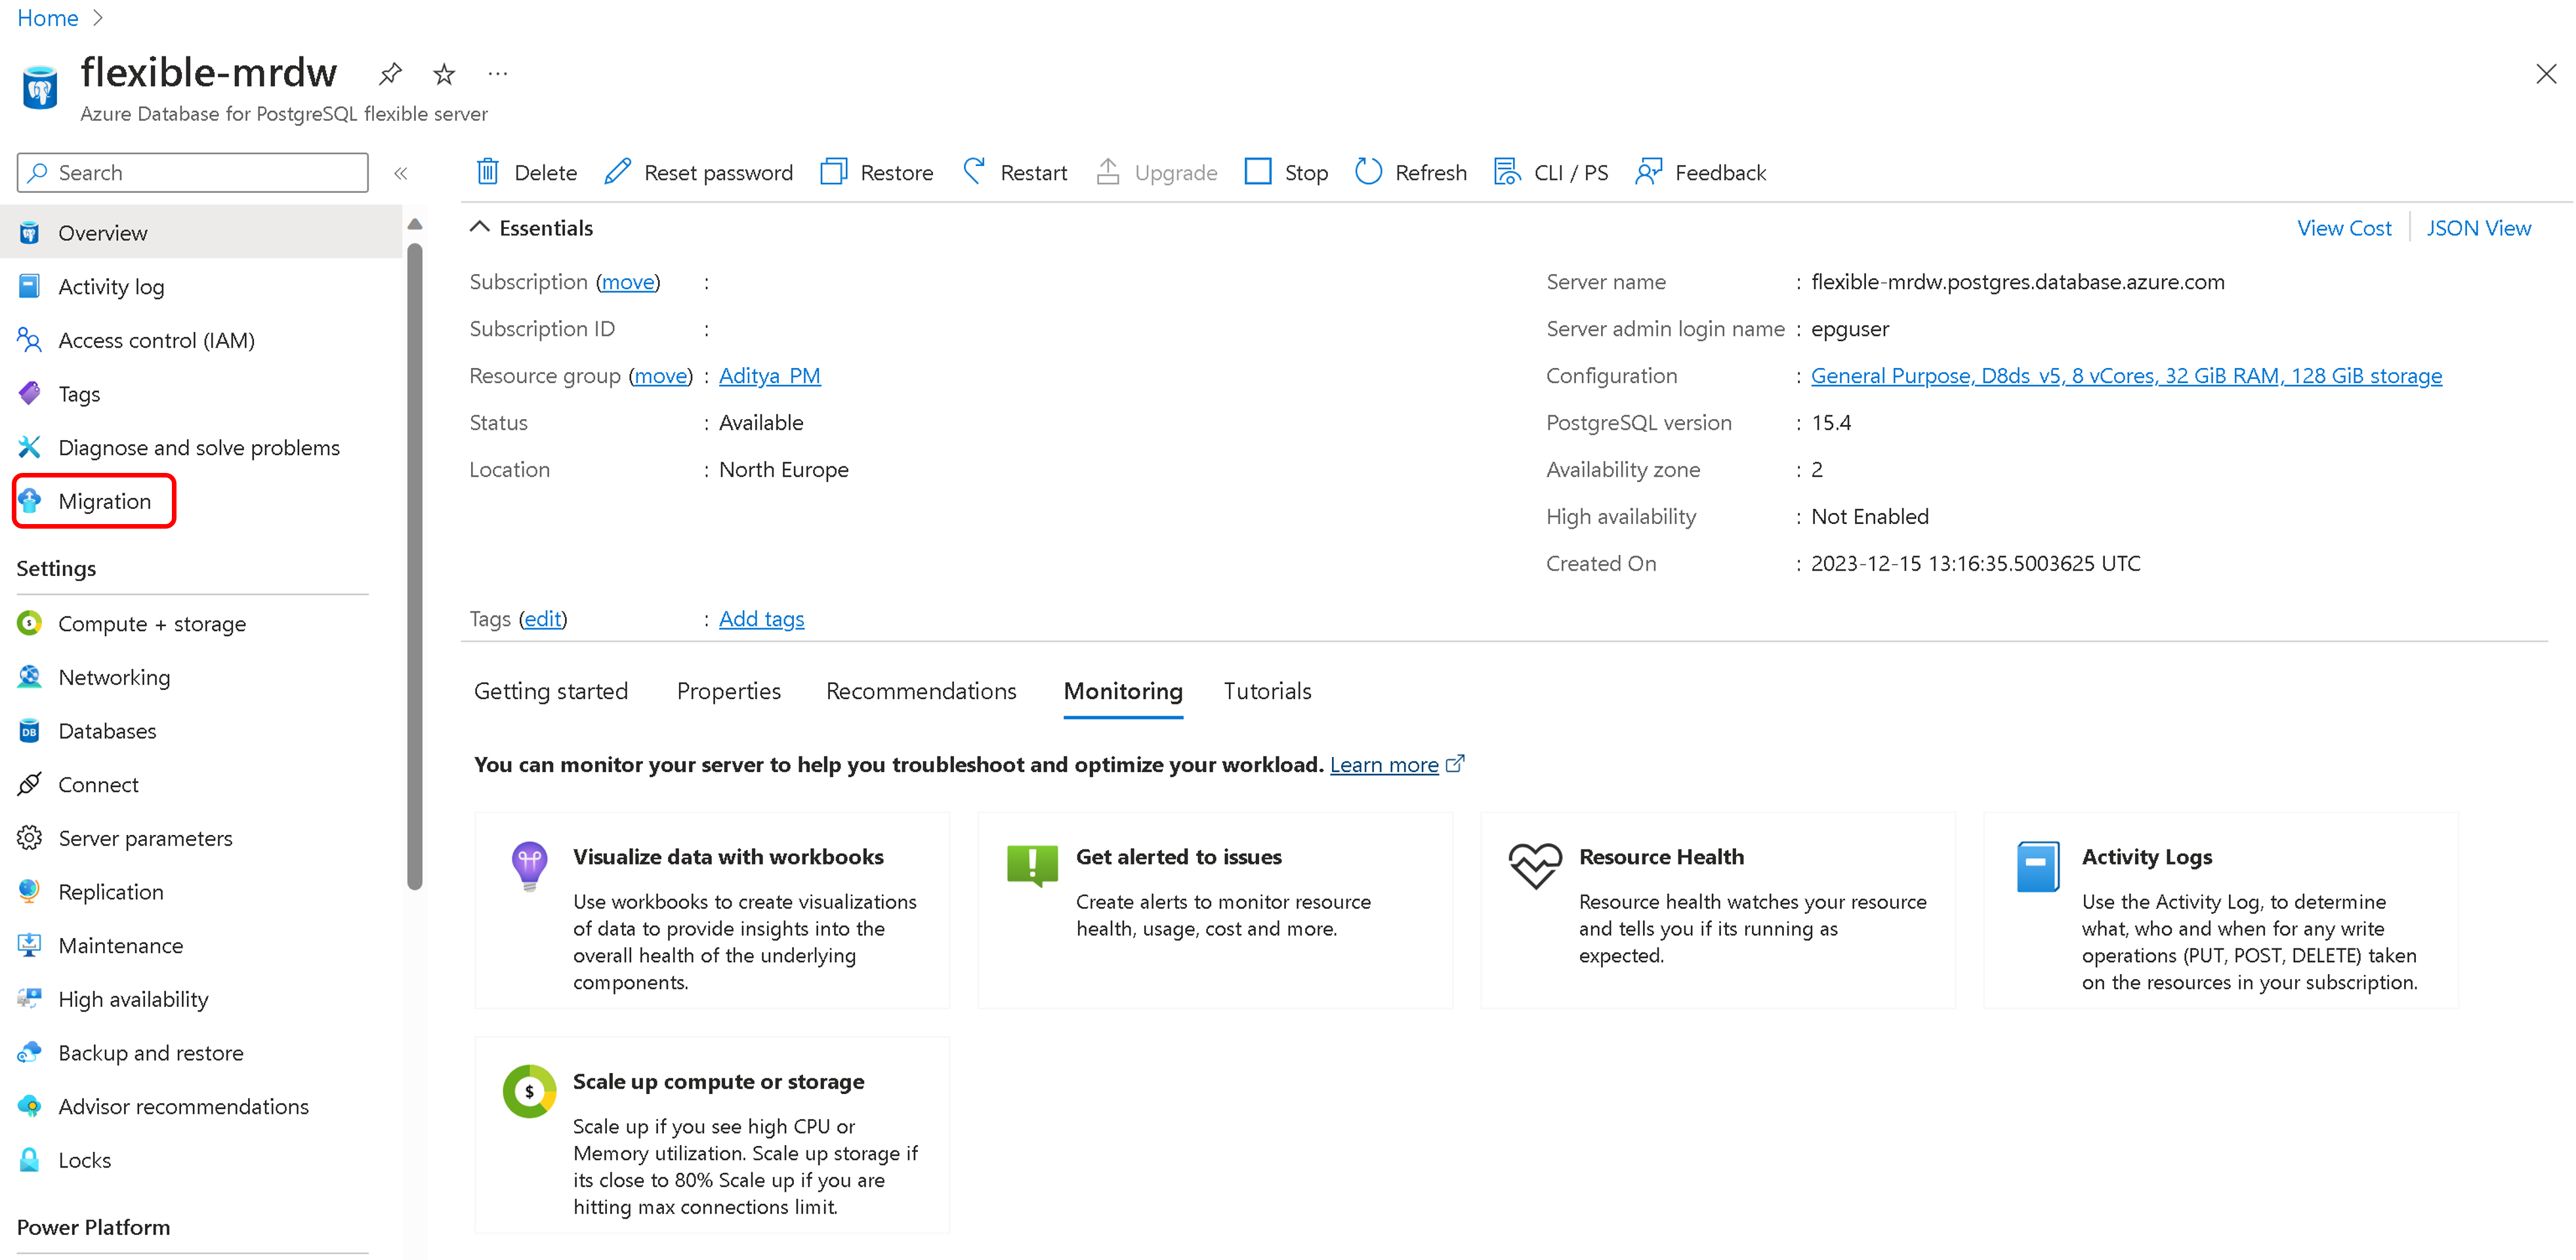Open Server parameters gear icon
This screenshot has width=2576, height=1260.
click(x=30, y=838)
